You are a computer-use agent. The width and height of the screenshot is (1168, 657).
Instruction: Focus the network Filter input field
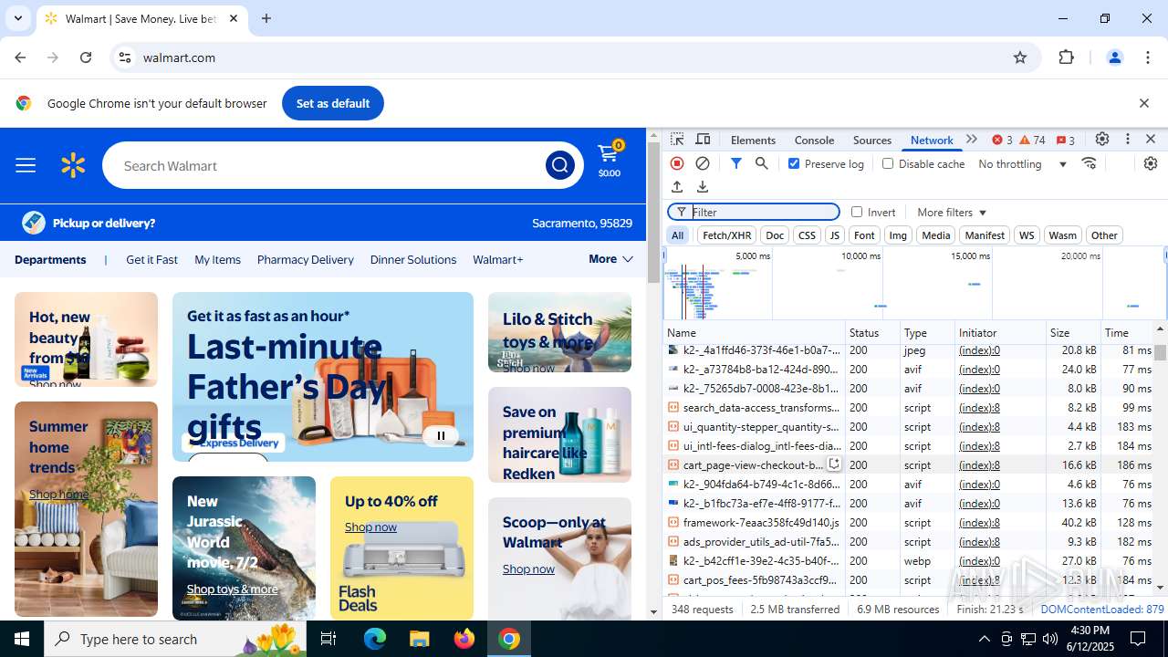click(x=754, y=212)
